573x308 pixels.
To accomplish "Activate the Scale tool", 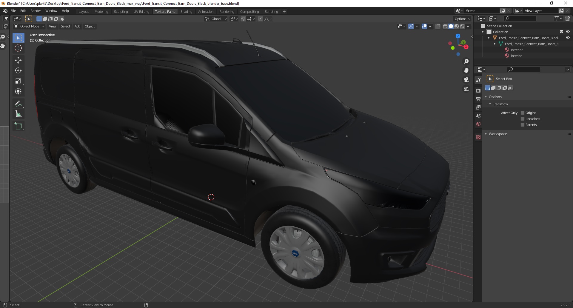I will 18,81.
